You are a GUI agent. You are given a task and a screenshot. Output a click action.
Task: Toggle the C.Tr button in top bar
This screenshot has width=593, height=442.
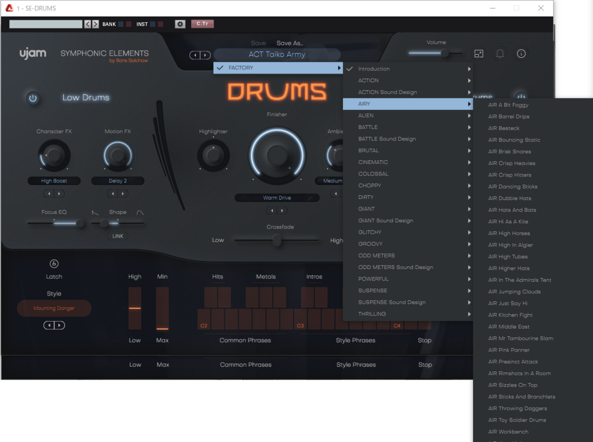click(x=202, y=24)
